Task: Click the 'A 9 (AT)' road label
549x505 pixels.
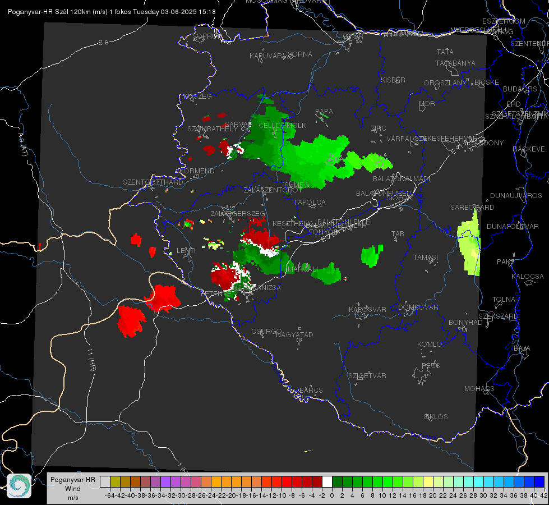Action: coord(22,144)
